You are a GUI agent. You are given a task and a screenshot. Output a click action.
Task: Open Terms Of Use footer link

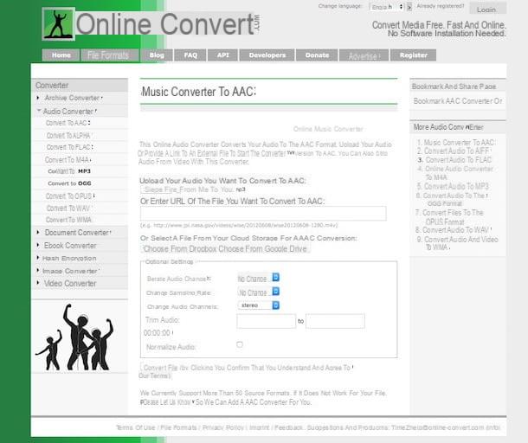(x=135, y=427)
